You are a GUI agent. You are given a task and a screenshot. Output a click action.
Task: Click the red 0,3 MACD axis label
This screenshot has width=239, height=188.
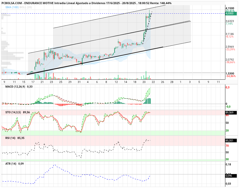pos(228,88)
